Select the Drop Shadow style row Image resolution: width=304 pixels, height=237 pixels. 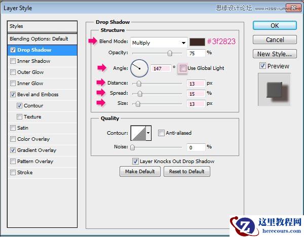pyautogui.click(x=42, y=50)
